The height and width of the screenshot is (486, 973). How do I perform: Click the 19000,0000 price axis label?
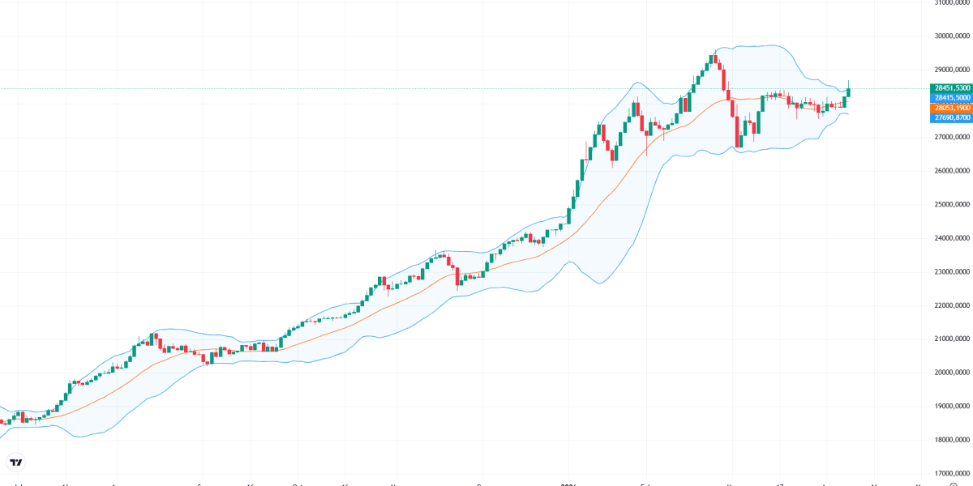(x=952, y=406)
